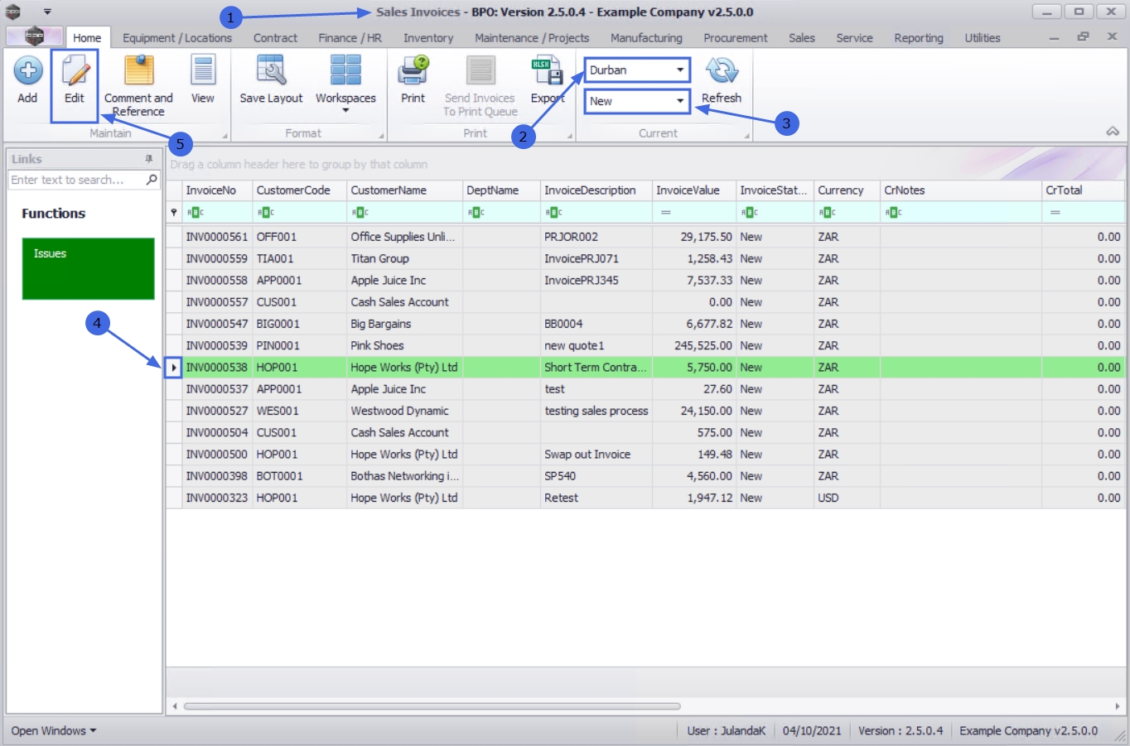Sort by InvoiceDescription column header
Viewport: 1130px width, 746px height.
point(596,190)
